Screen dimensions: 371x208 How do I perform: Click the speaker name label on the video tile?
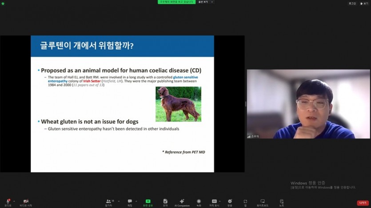coord(255,137)
